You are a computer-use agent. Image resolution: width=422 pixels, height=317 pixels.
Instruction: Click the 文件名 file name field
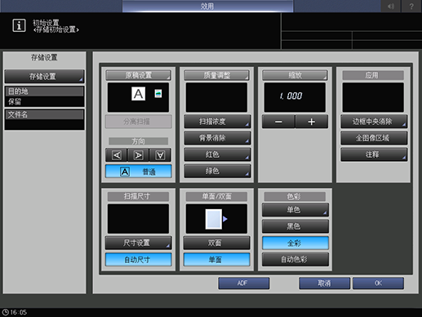(x=44, y=119)
